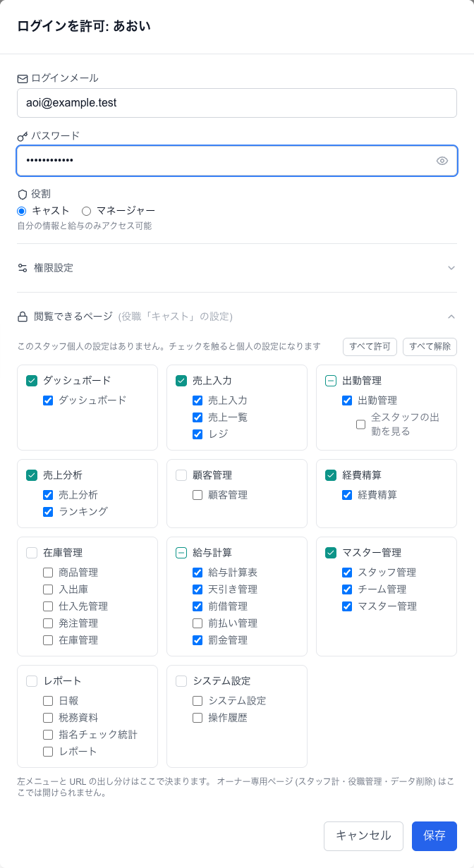Toggle the 給与計算 group checkbox
This screenshot has height=868, width=474.
(181, 553)
